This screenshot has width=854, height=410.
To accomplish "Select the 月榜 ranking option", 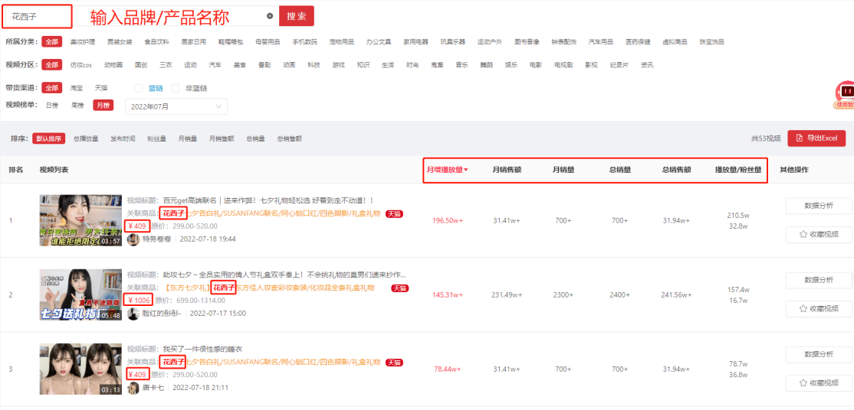I will point(103,106).
